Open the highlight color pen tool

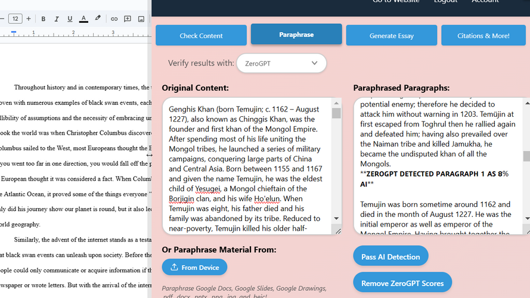pos(98,18)
